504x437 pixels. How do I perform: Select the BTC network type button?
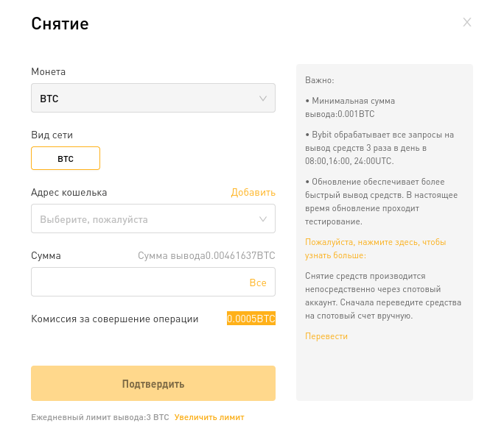tap(66, 158)
